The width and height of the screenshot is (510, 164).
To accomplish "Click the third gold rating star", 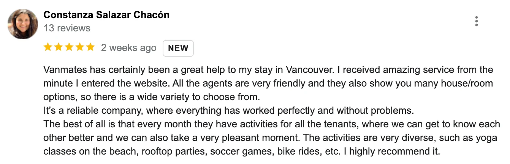I will click(x=69, y=47).
